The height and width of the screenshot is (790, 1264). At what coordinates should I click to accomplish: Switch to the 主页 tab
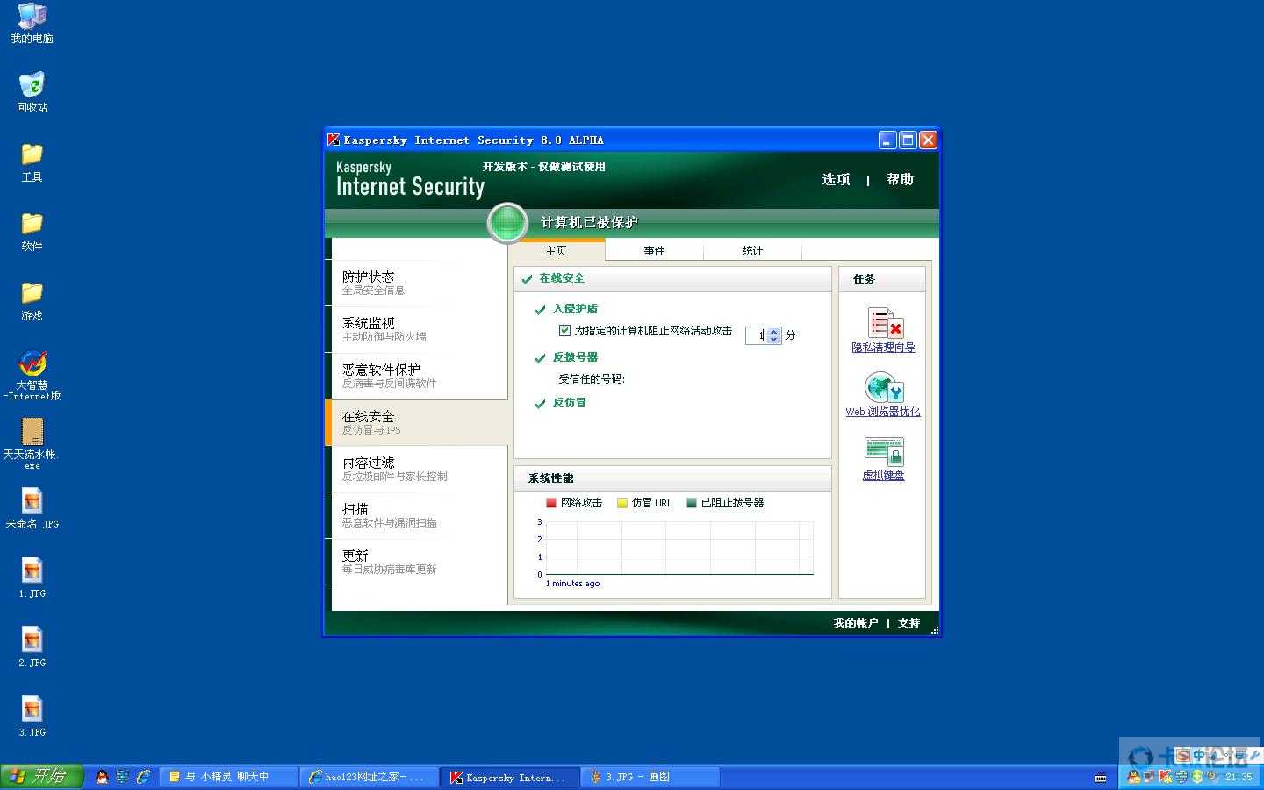[557, 251]
